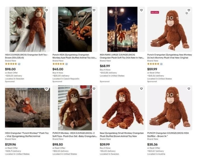The image size is (199, 162).
Task: Click the heart icon on the $98.00 listing
Action: click(x=46, y=10)
